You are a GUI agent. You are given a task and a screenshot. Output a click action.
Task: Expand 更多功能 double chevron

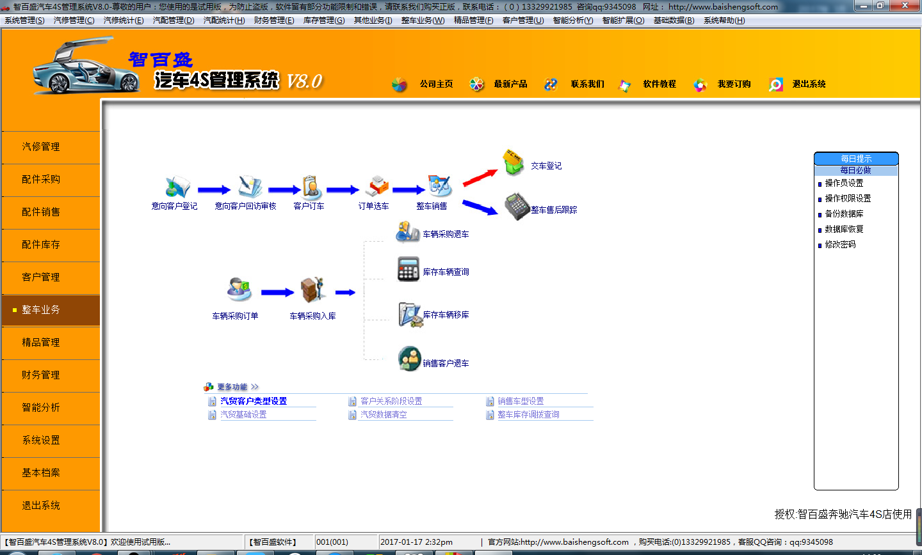255,387
